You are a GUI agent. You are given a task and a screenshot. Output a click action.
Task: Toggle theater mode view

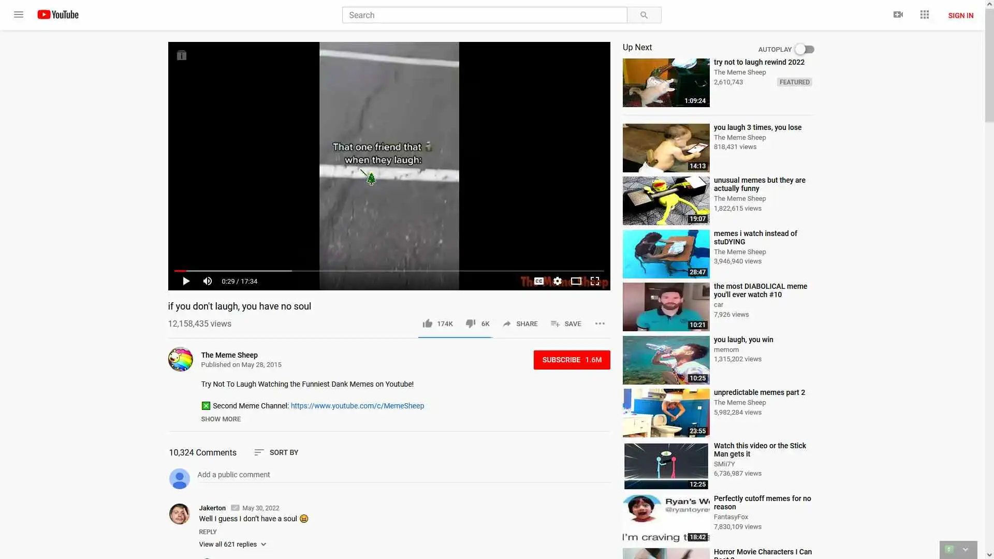tap(576, 281)
